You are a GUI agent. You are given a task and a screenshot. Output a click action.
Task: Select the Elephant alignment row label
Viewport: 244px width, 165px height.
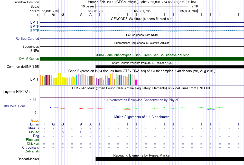click(33, 140)
